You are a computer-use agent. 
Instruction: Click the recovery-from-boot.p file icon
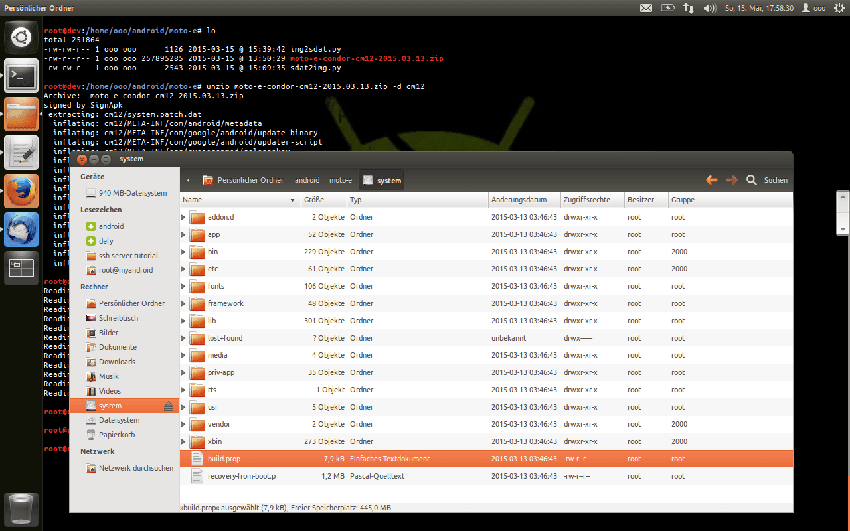coord(197,476)
